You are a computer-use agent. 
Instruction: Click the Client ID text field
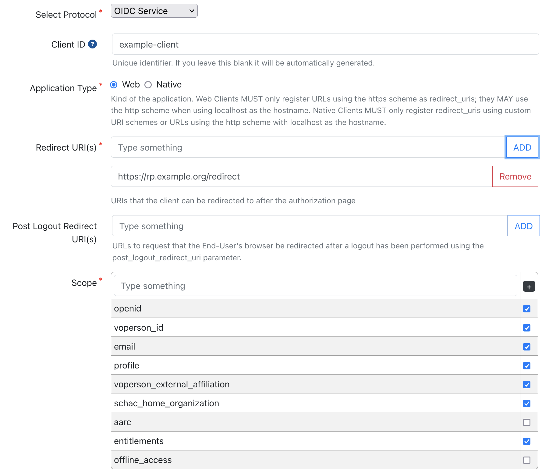click(x=274, y=44)
